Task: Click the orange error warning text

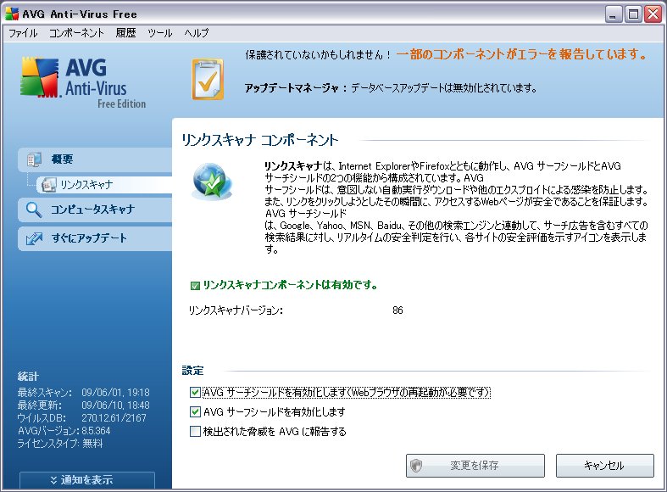Action: click(x=521, y=54)
